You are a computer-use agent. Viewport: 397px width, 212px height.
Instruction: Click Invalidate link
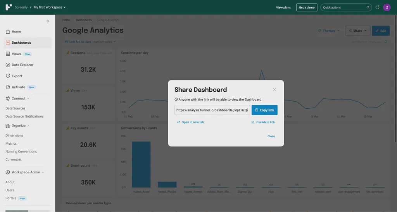pos(263,122)
